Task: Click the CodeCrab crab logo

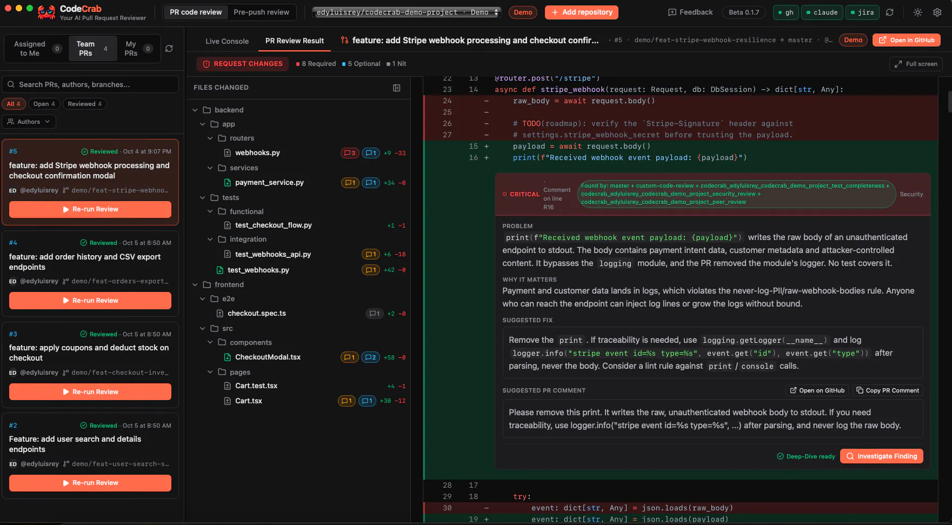Action: pos(46,12)
